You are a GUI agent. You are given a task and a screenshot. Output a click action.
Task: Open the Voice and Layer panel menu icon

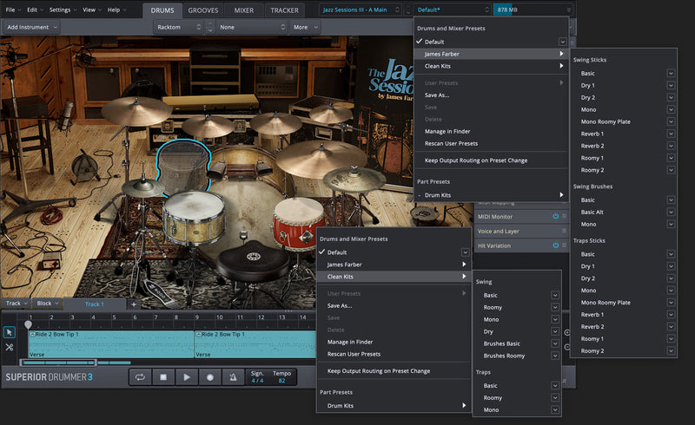[x=564, y=231]
